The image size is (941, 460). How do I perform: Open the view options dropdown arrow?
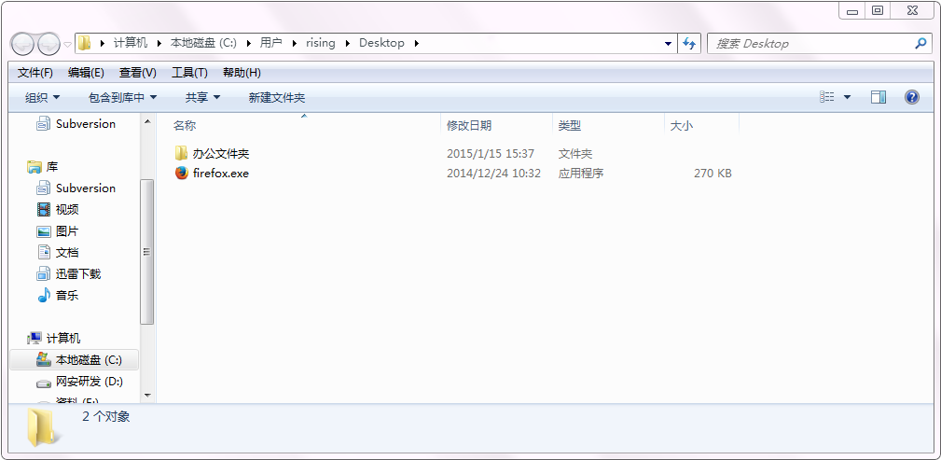pyautogui.click(x=847, y=97)
